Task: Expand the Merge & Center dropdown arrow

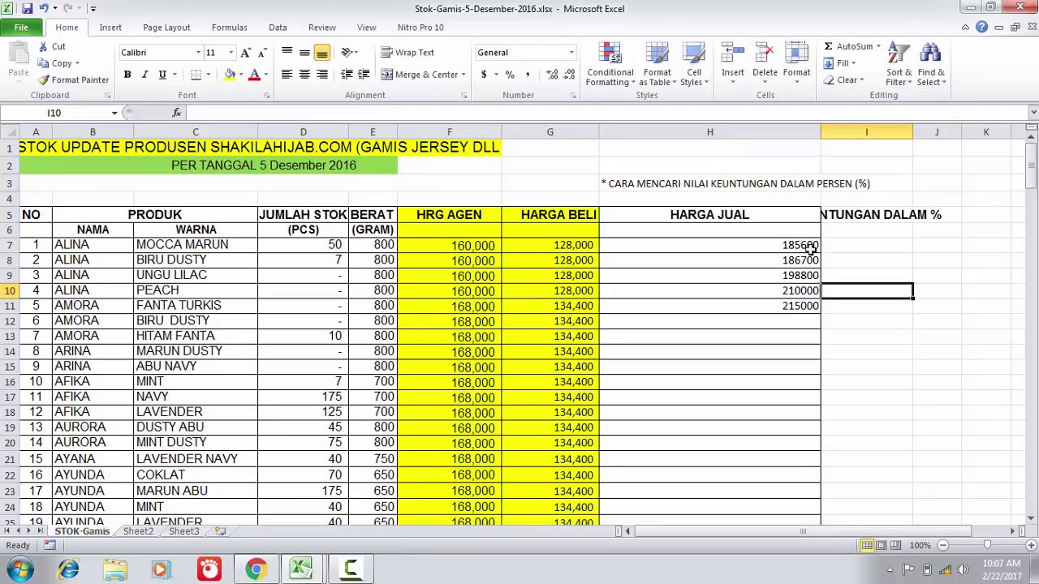Action: (x=463, y=75)
